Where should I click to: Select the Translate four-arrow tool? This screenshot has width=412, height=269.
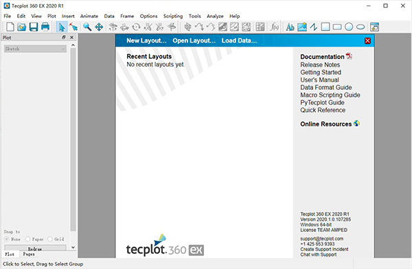tap(99, 27)
